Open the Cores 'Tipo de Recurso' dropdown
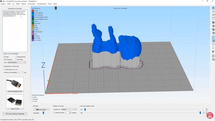The height and width of the screenshot is (121, 215). (x=17, y=62)
